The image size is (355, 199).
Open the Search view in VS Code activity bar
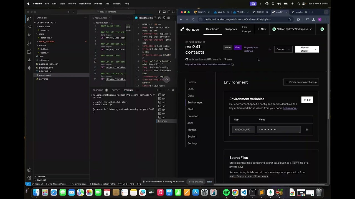[29, 27]
